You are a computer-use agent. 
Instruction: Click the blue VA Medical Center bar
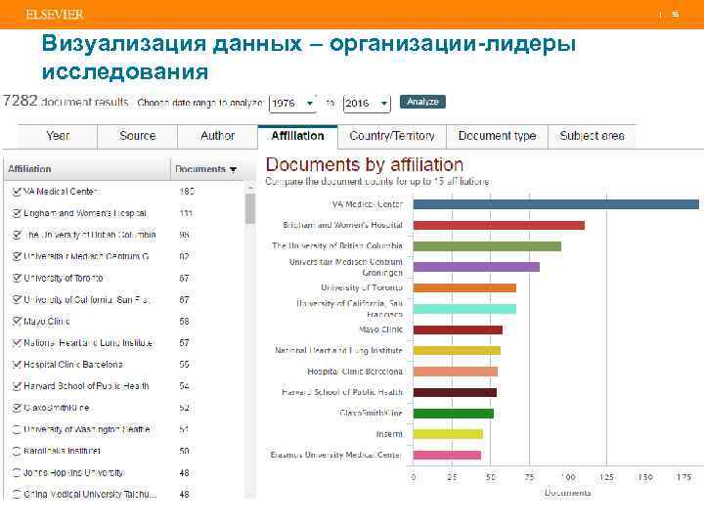tap(555, 204)
